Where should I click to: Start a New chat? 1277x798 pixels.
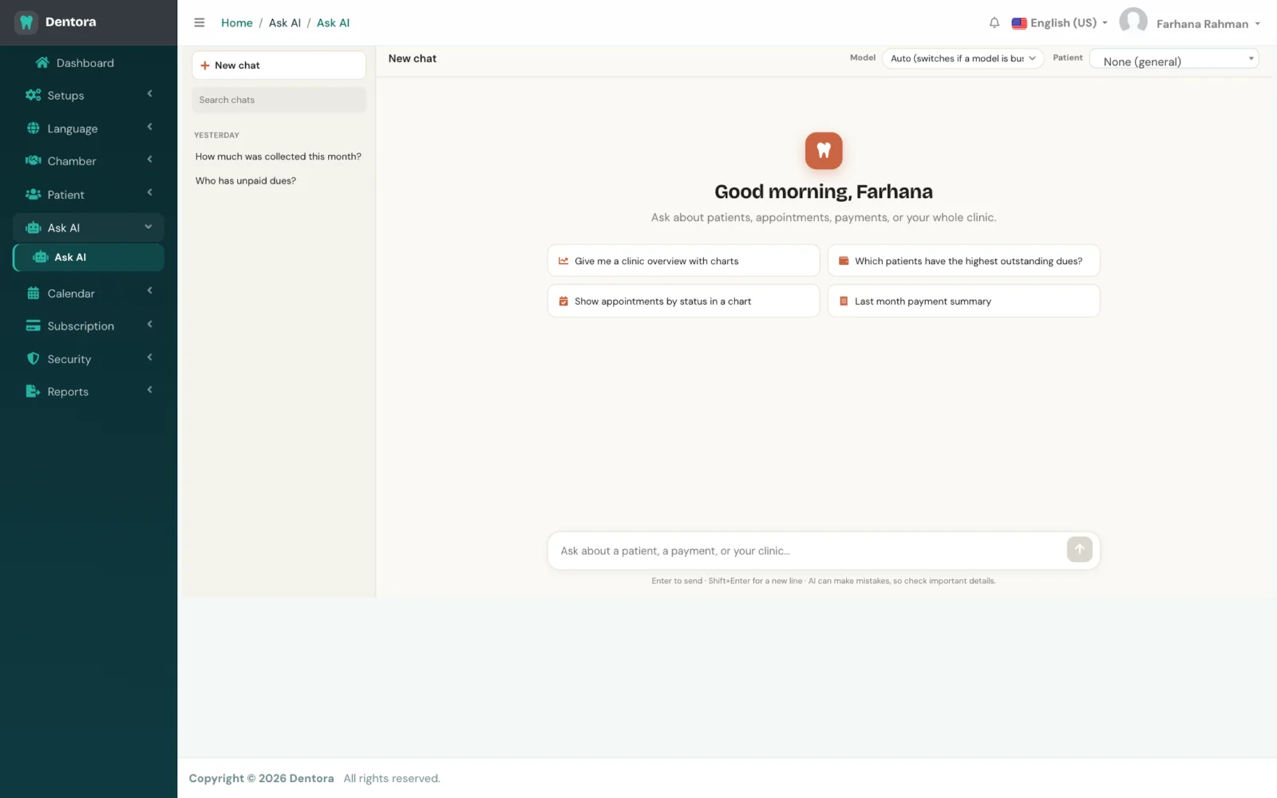point(279,65)
